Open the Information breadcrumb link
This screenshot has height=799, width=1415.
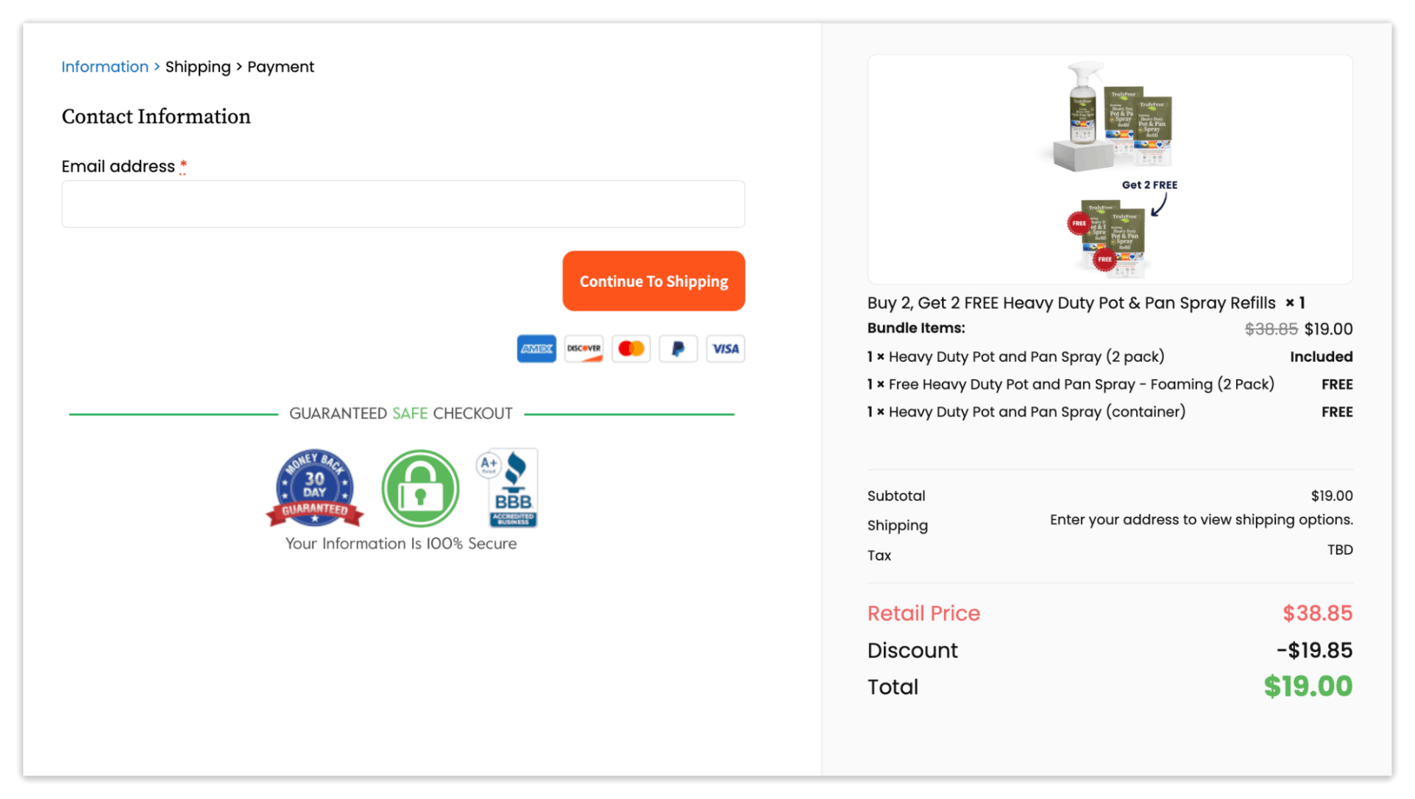pyautogui.click(x=104, y=66)
